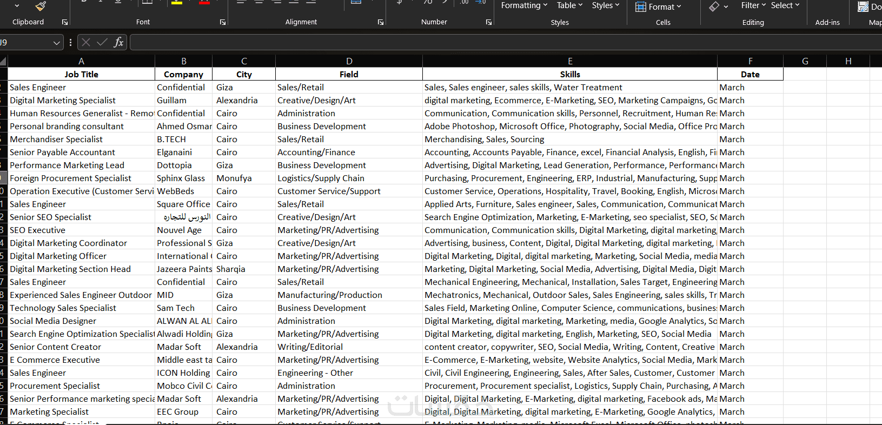882x425 pixels.
Task: Apply the yellow fill color
Action: [177, 2]
